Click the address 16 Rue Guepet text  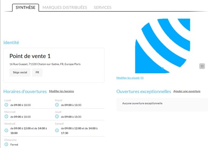[45, 64]
